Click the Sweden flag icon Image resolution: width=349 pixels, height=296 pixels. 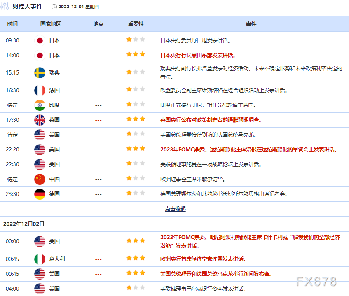tap(40, 72)
